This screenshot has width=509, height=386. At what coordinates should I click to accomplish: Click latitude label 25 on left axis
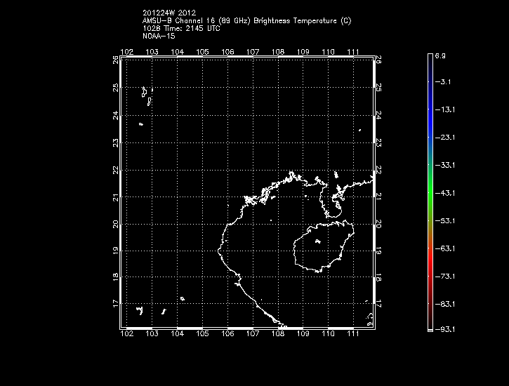[x=116, y=88]
